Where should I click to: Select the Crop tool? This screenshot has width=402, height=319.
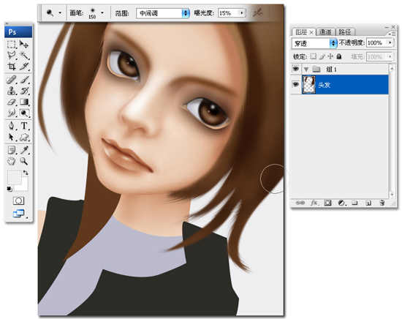pos(12,67)
